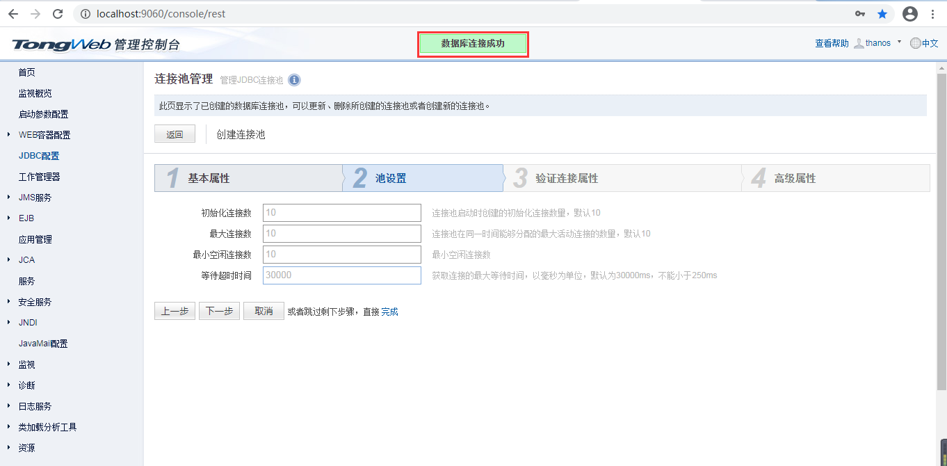This screenshot has width=947, height=466.
Task: Go to step 1 基本属性 tab
Action: [248, 178]
